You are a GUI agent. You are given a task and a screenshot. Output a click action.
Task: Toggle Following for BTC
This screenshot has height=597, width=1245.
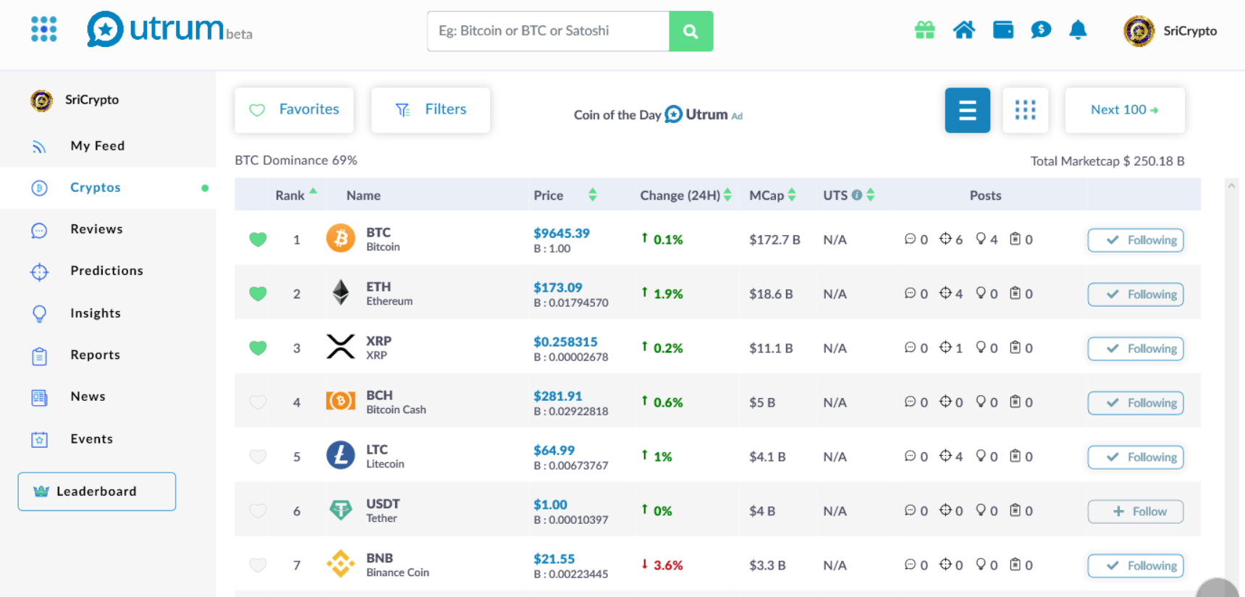tap(1135, 240)
